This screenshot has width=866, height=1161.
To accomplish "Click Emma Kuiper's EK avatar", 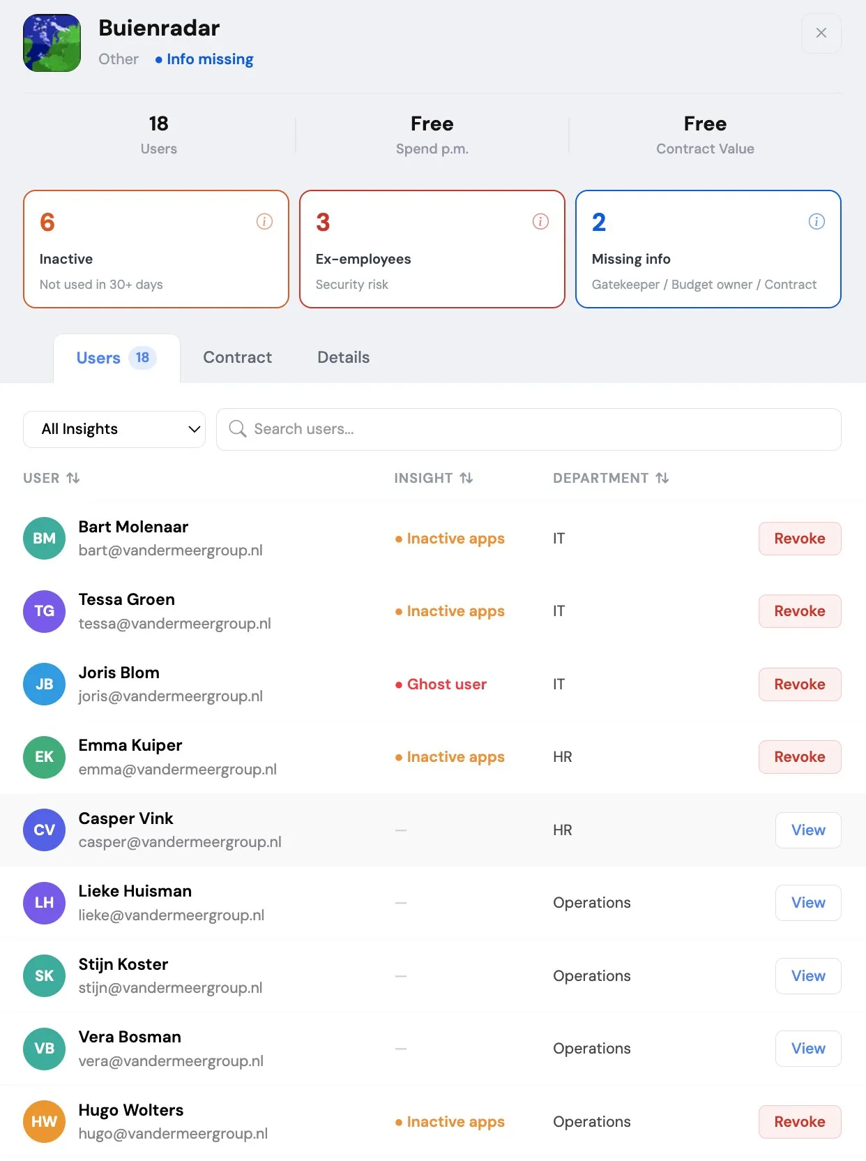I will pos(44,757).
